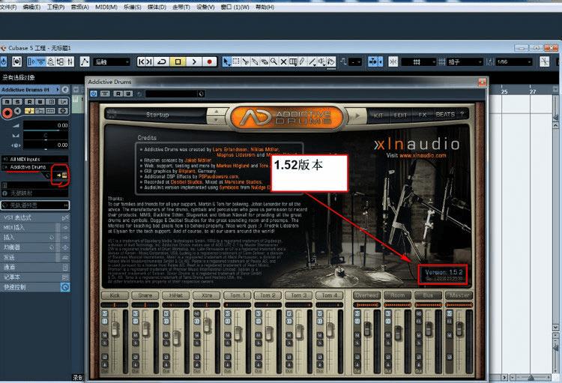562x383 pixels.
Task: Select the Erase tool
Action: point(265,61)
